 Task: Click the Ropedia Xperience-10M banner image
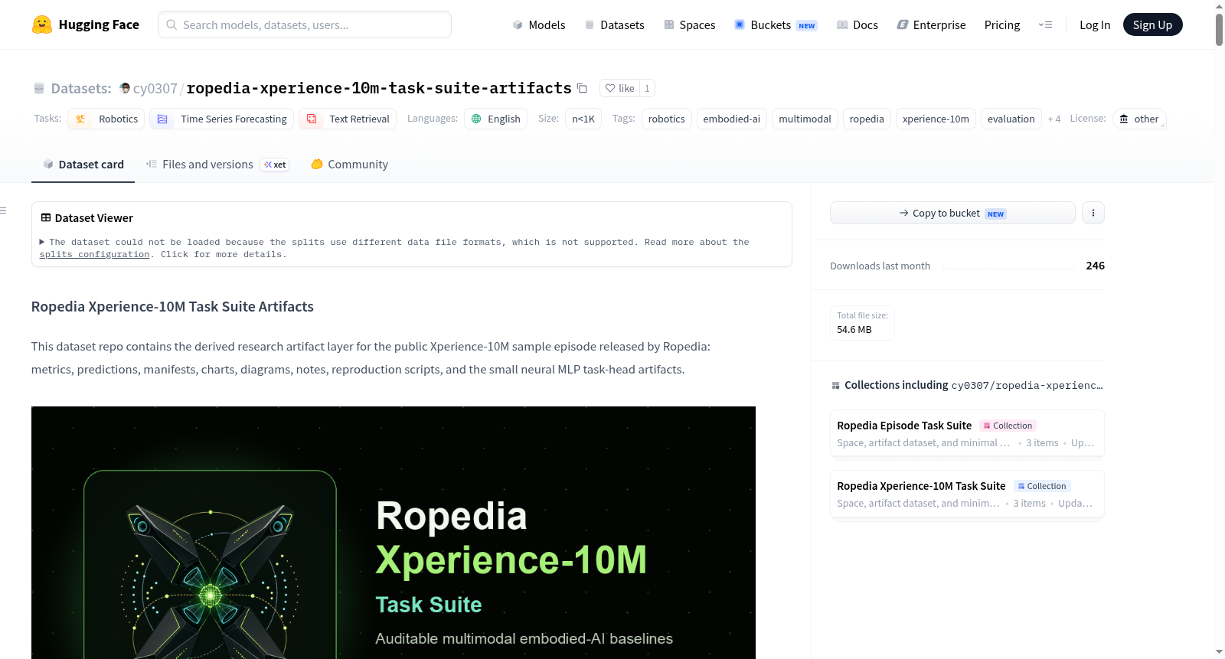pos(394,532)
